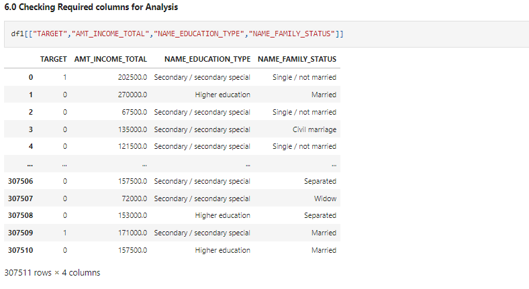Click TARGET value 1 in row 307509
This screenshot has height=289, width=529.
pyautogui.click(x=64, y=233)
